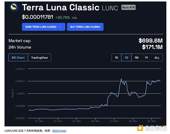The height and width of the screenshot is (134, 170).
Task: Choose the 1Y chart range
Action: point(146,58)
